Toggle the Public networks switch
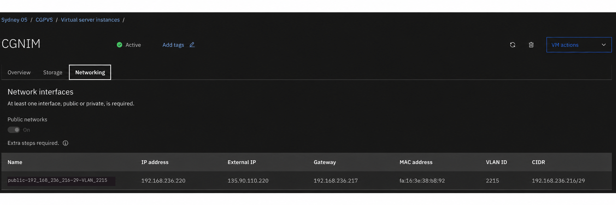 pos(14,130)
